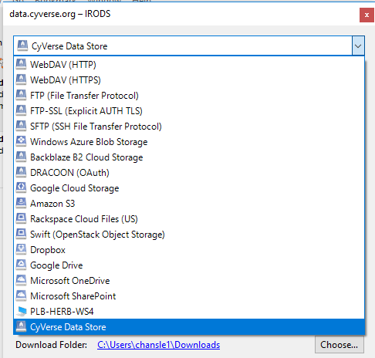
Task: Click the DRACOON (OAuth) icon
Action: (x=21, y=172)
